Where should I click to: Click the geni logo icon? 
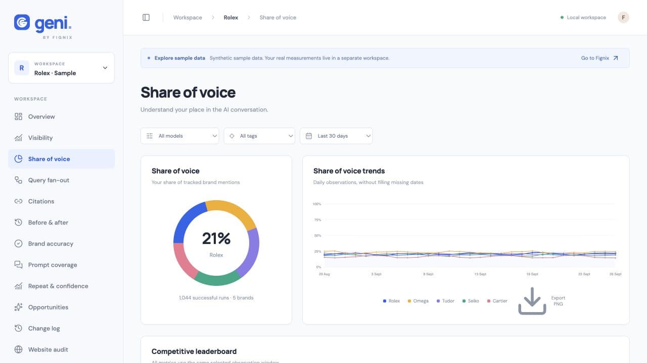coord(22,22)
